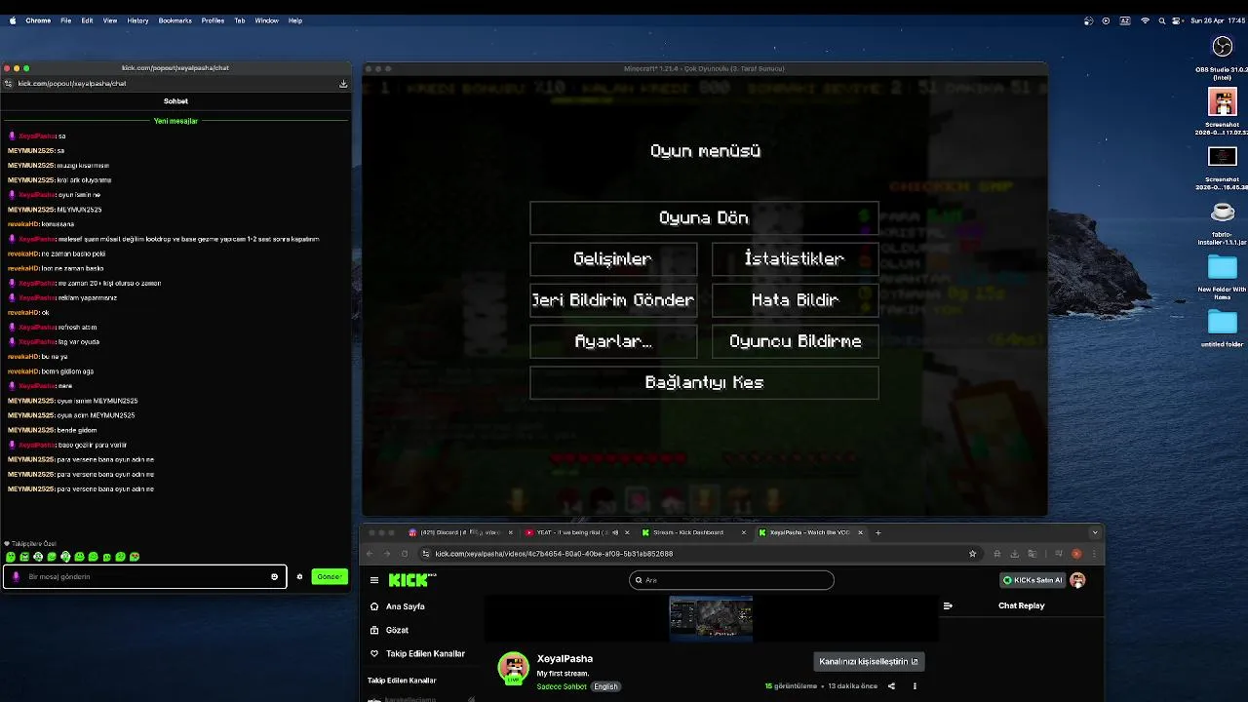Click the menu bar date and time

tap(1217, 20)
